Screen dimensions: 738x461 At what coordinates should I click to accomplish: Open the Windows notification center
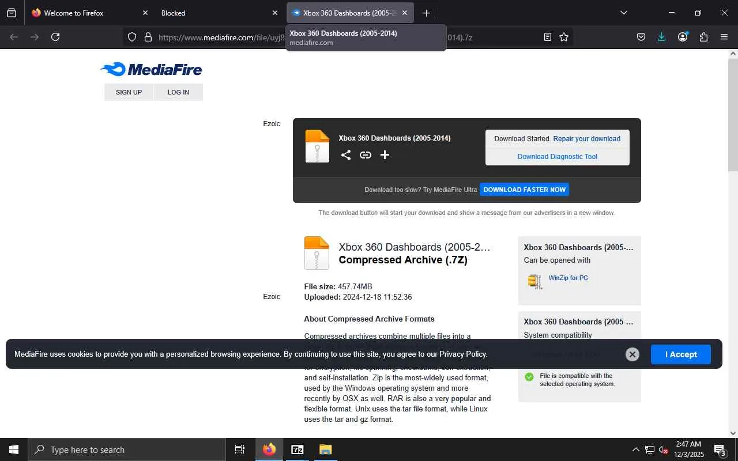pos(720,449)
